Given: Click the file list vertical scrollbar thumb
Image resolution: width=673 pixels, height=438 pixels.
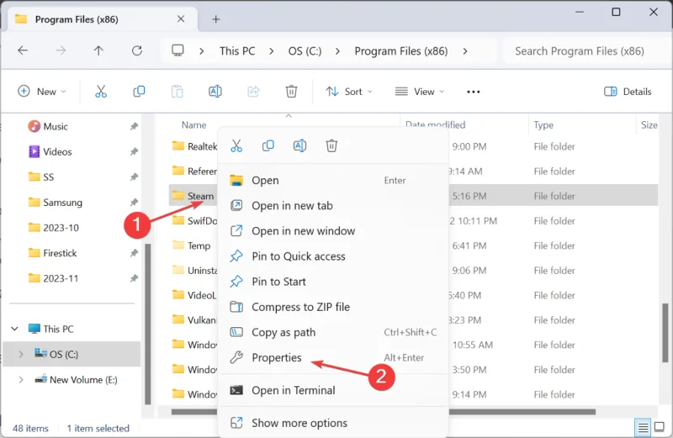Looking at the screenshot, I should pos(665,333).
